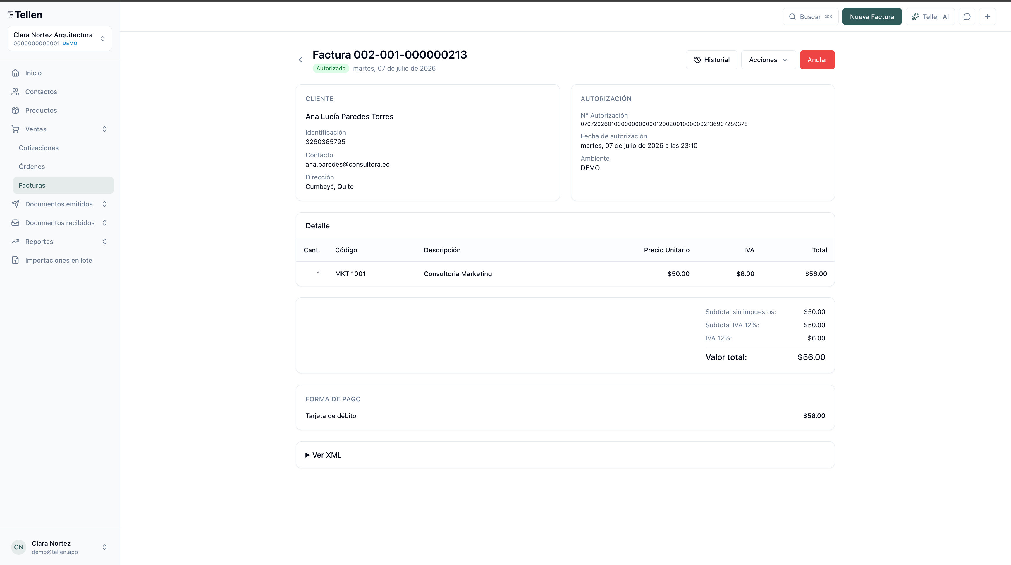Image resolution: width=1011 pixels, height=565 pixels.
Task: Click product code MKT 1001
Action: tap(350, 274)
